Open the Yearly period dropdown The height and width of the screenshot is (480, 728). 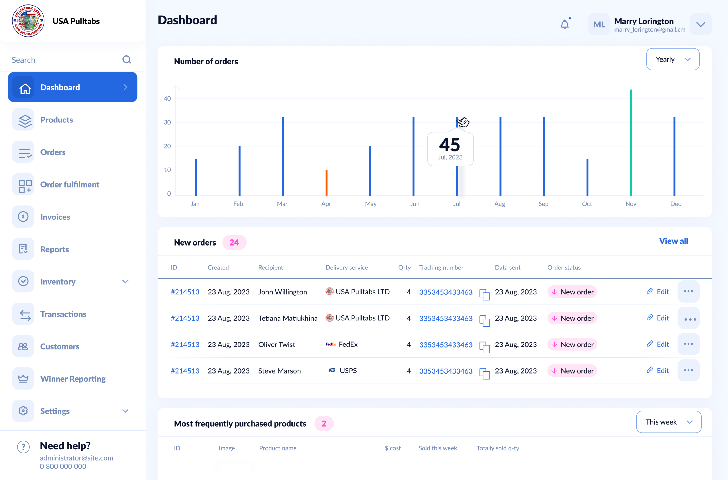(x=672, y=59)
